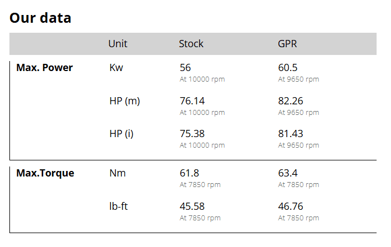Select the stock value 76.14
Image resolution: width=391 pixels, height=247 pixels.
point(192,101)
